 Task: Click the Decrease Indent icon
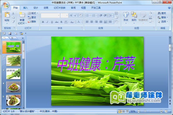click(101, 16)
